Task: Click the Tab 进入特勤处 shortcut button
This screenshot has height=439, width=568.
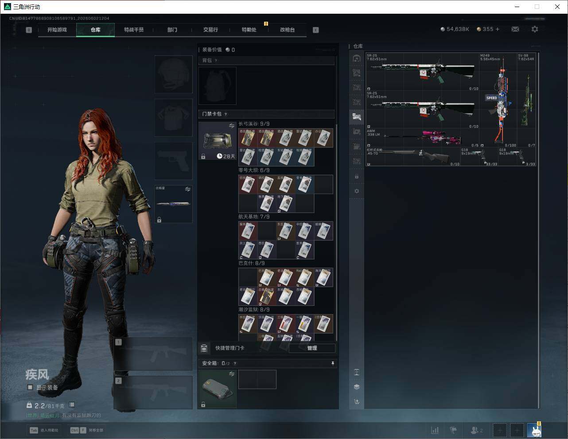Action: pyautogui.click(x=44, y=430)
